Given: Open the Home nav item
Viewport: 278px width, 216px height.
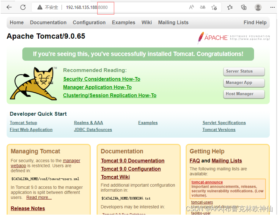Looking at the screenshot, I should click(17, 23).
